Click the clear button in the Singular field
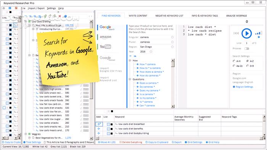This screenshot has height=150, width=267. (x=172, y=37)
